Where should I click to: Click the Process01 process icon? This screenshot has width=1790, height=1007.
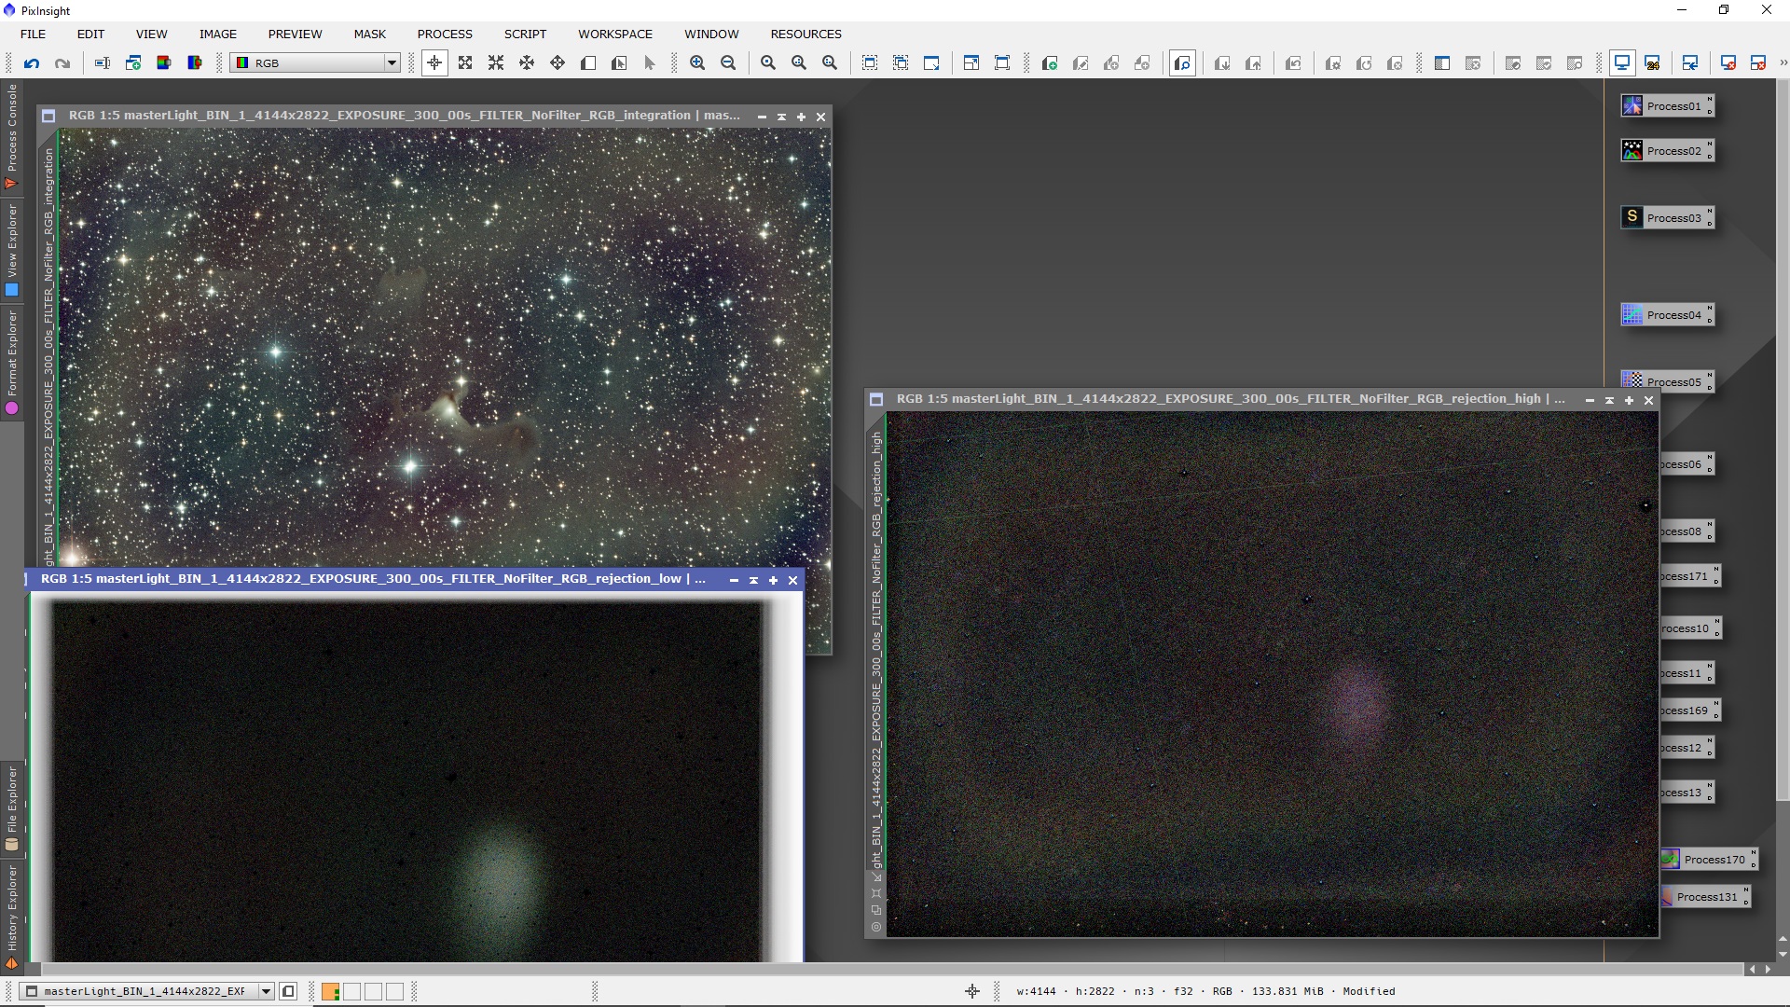coord(1667,106)
